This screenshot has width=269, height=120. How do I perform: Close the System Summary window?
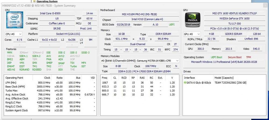coord(265,6)
